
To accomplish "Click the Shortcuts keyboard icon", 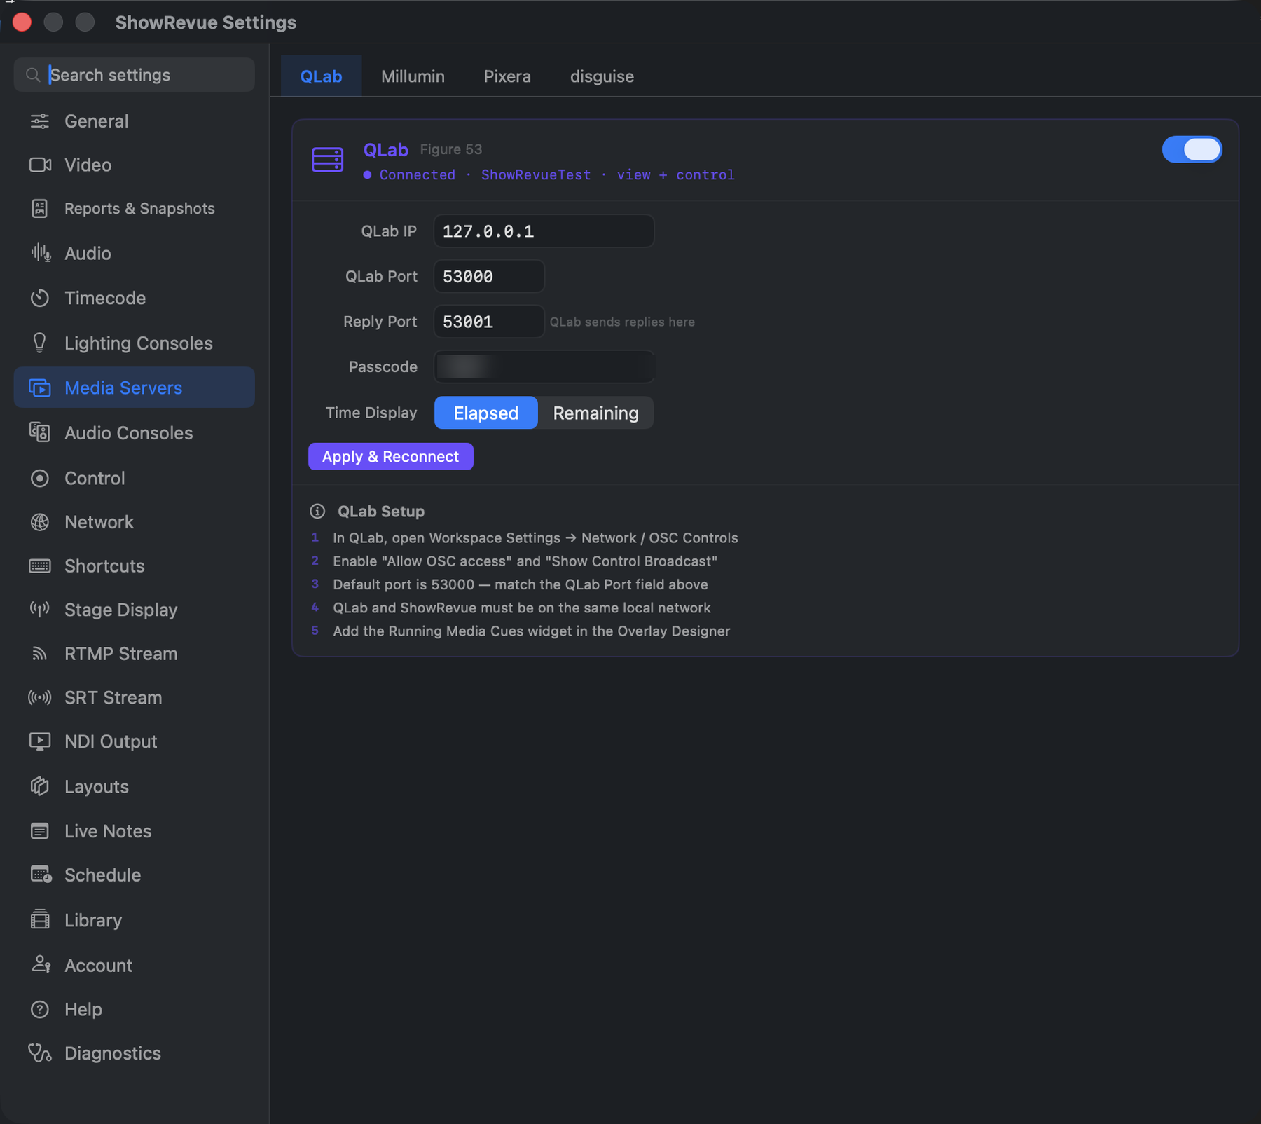I will click(40, 566).
